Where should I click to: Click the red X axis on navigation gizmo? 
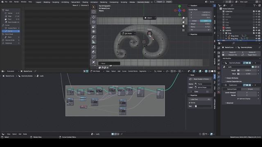coord(184,11)
